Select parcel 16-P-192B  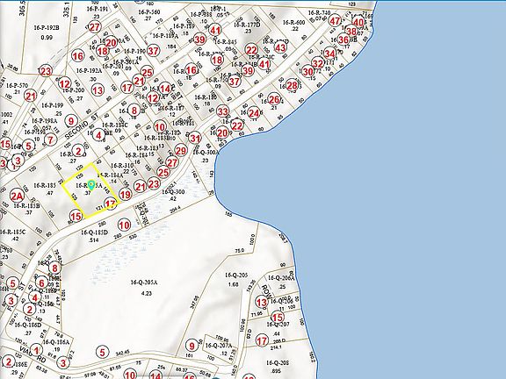click(x=47, y=28)
